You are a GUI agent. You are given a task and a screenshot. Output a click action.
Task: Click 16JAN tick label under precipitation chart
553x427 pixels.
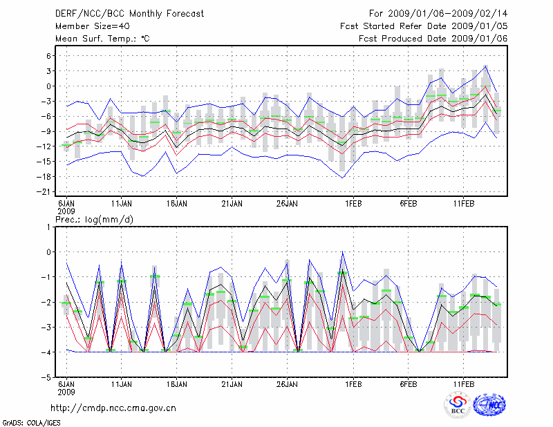[176, 383]
